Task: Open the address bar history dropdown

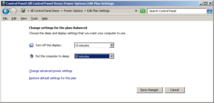Action: (x=136, y=11)
